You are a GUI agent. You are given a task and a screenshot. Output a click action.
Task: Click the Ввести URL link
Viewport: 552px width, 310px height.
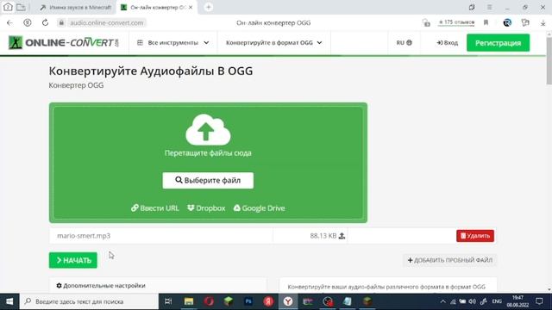155,208
